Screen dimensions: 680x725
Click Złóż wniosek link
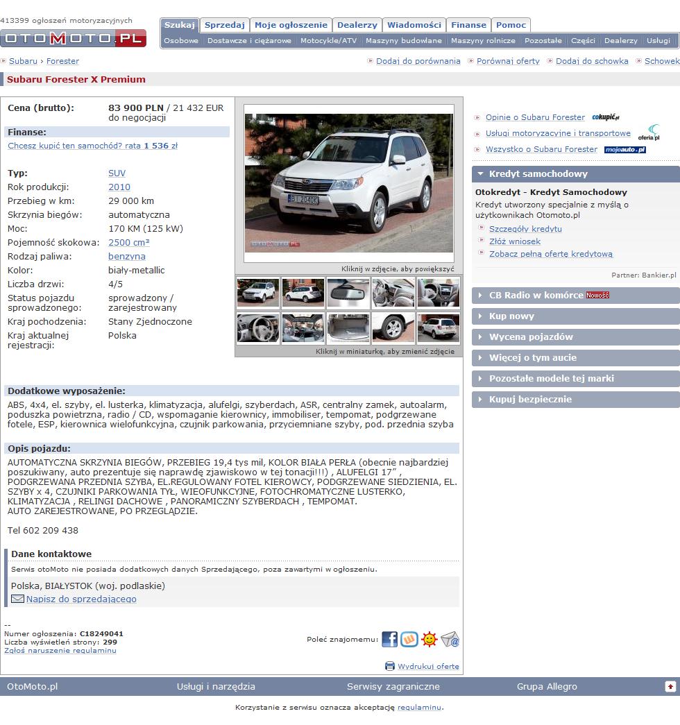[515, 241]
